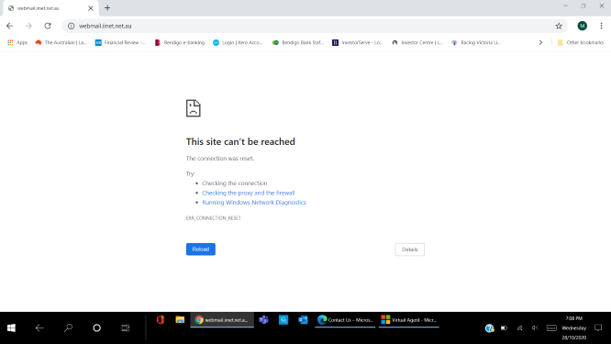
Task: Open a new tab with plus button
Action: 107,7
